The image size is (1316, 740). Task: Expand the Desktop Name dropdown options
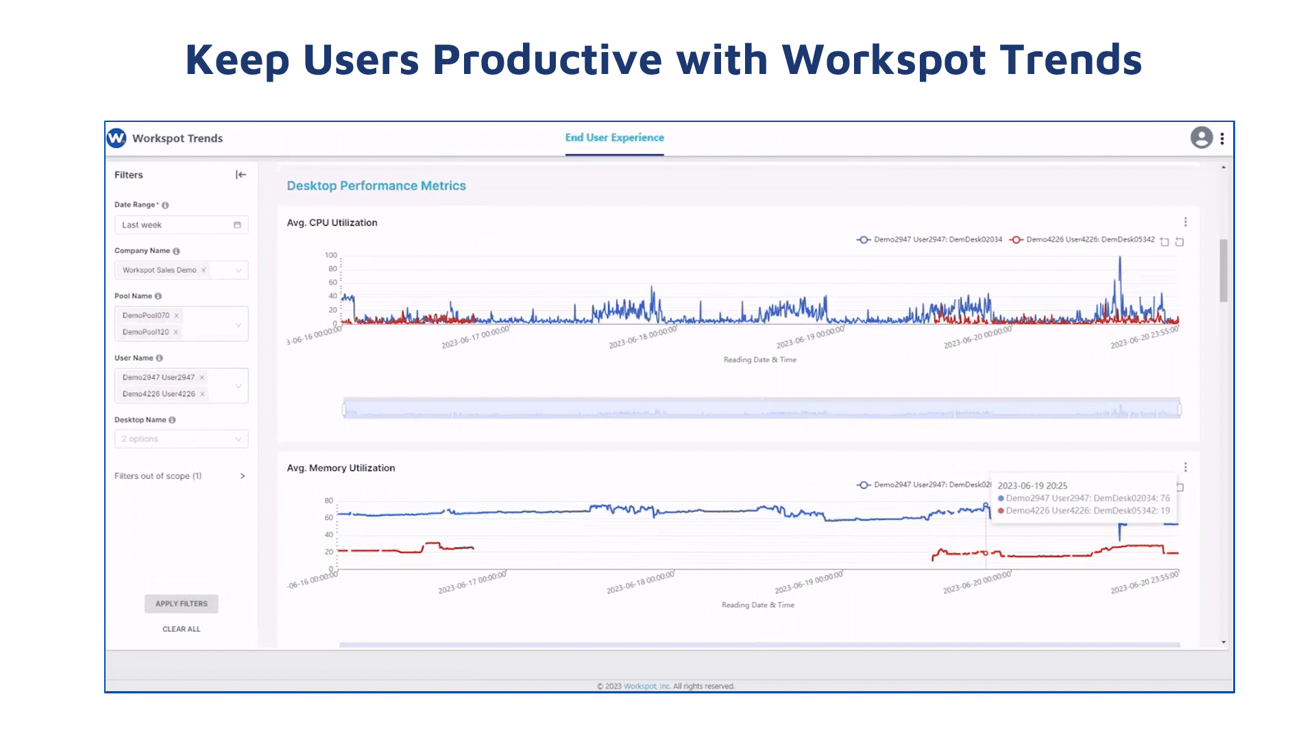[x=238, y=439]
